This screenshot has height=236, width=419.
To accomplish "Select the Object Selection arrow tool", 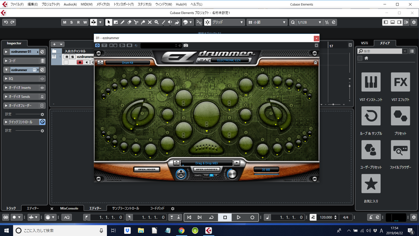I will tap(109, 22).
